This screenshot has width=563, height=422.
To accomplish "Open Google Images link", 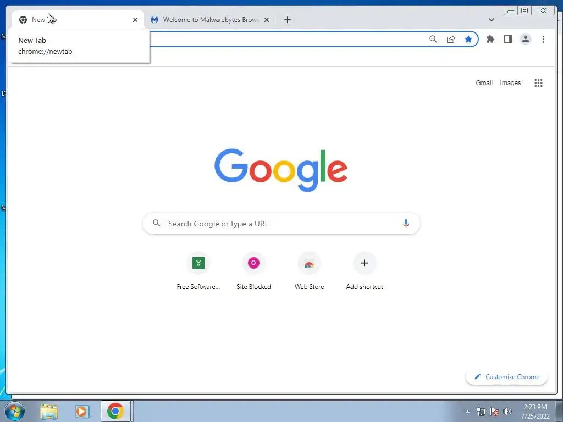I will (510, 83).
